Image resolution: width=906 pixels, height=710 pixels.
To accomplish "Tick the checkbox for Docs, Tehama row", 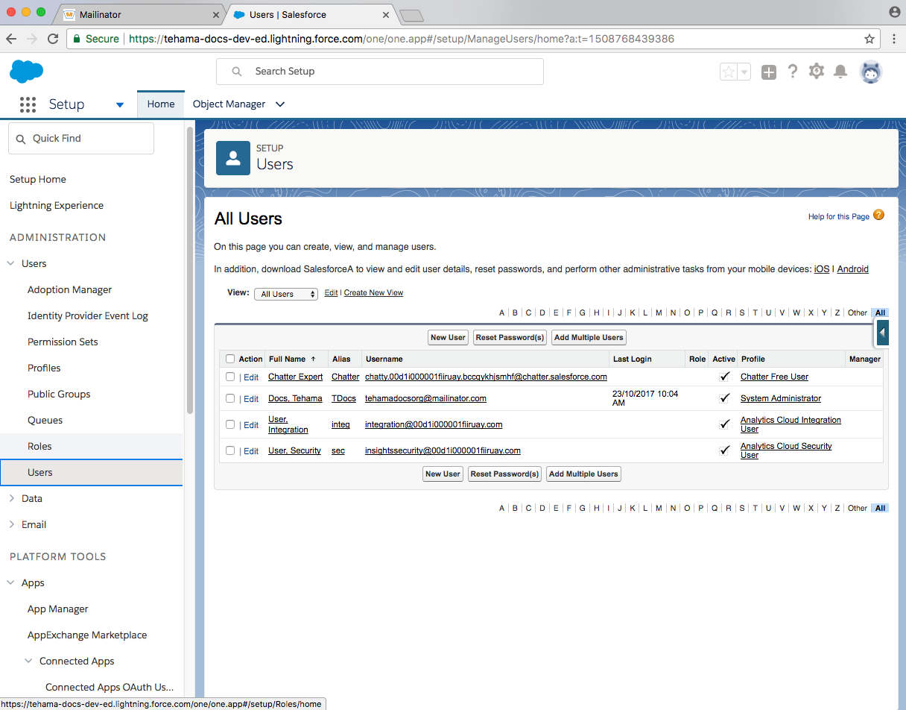I will click(x=230, y=398).
